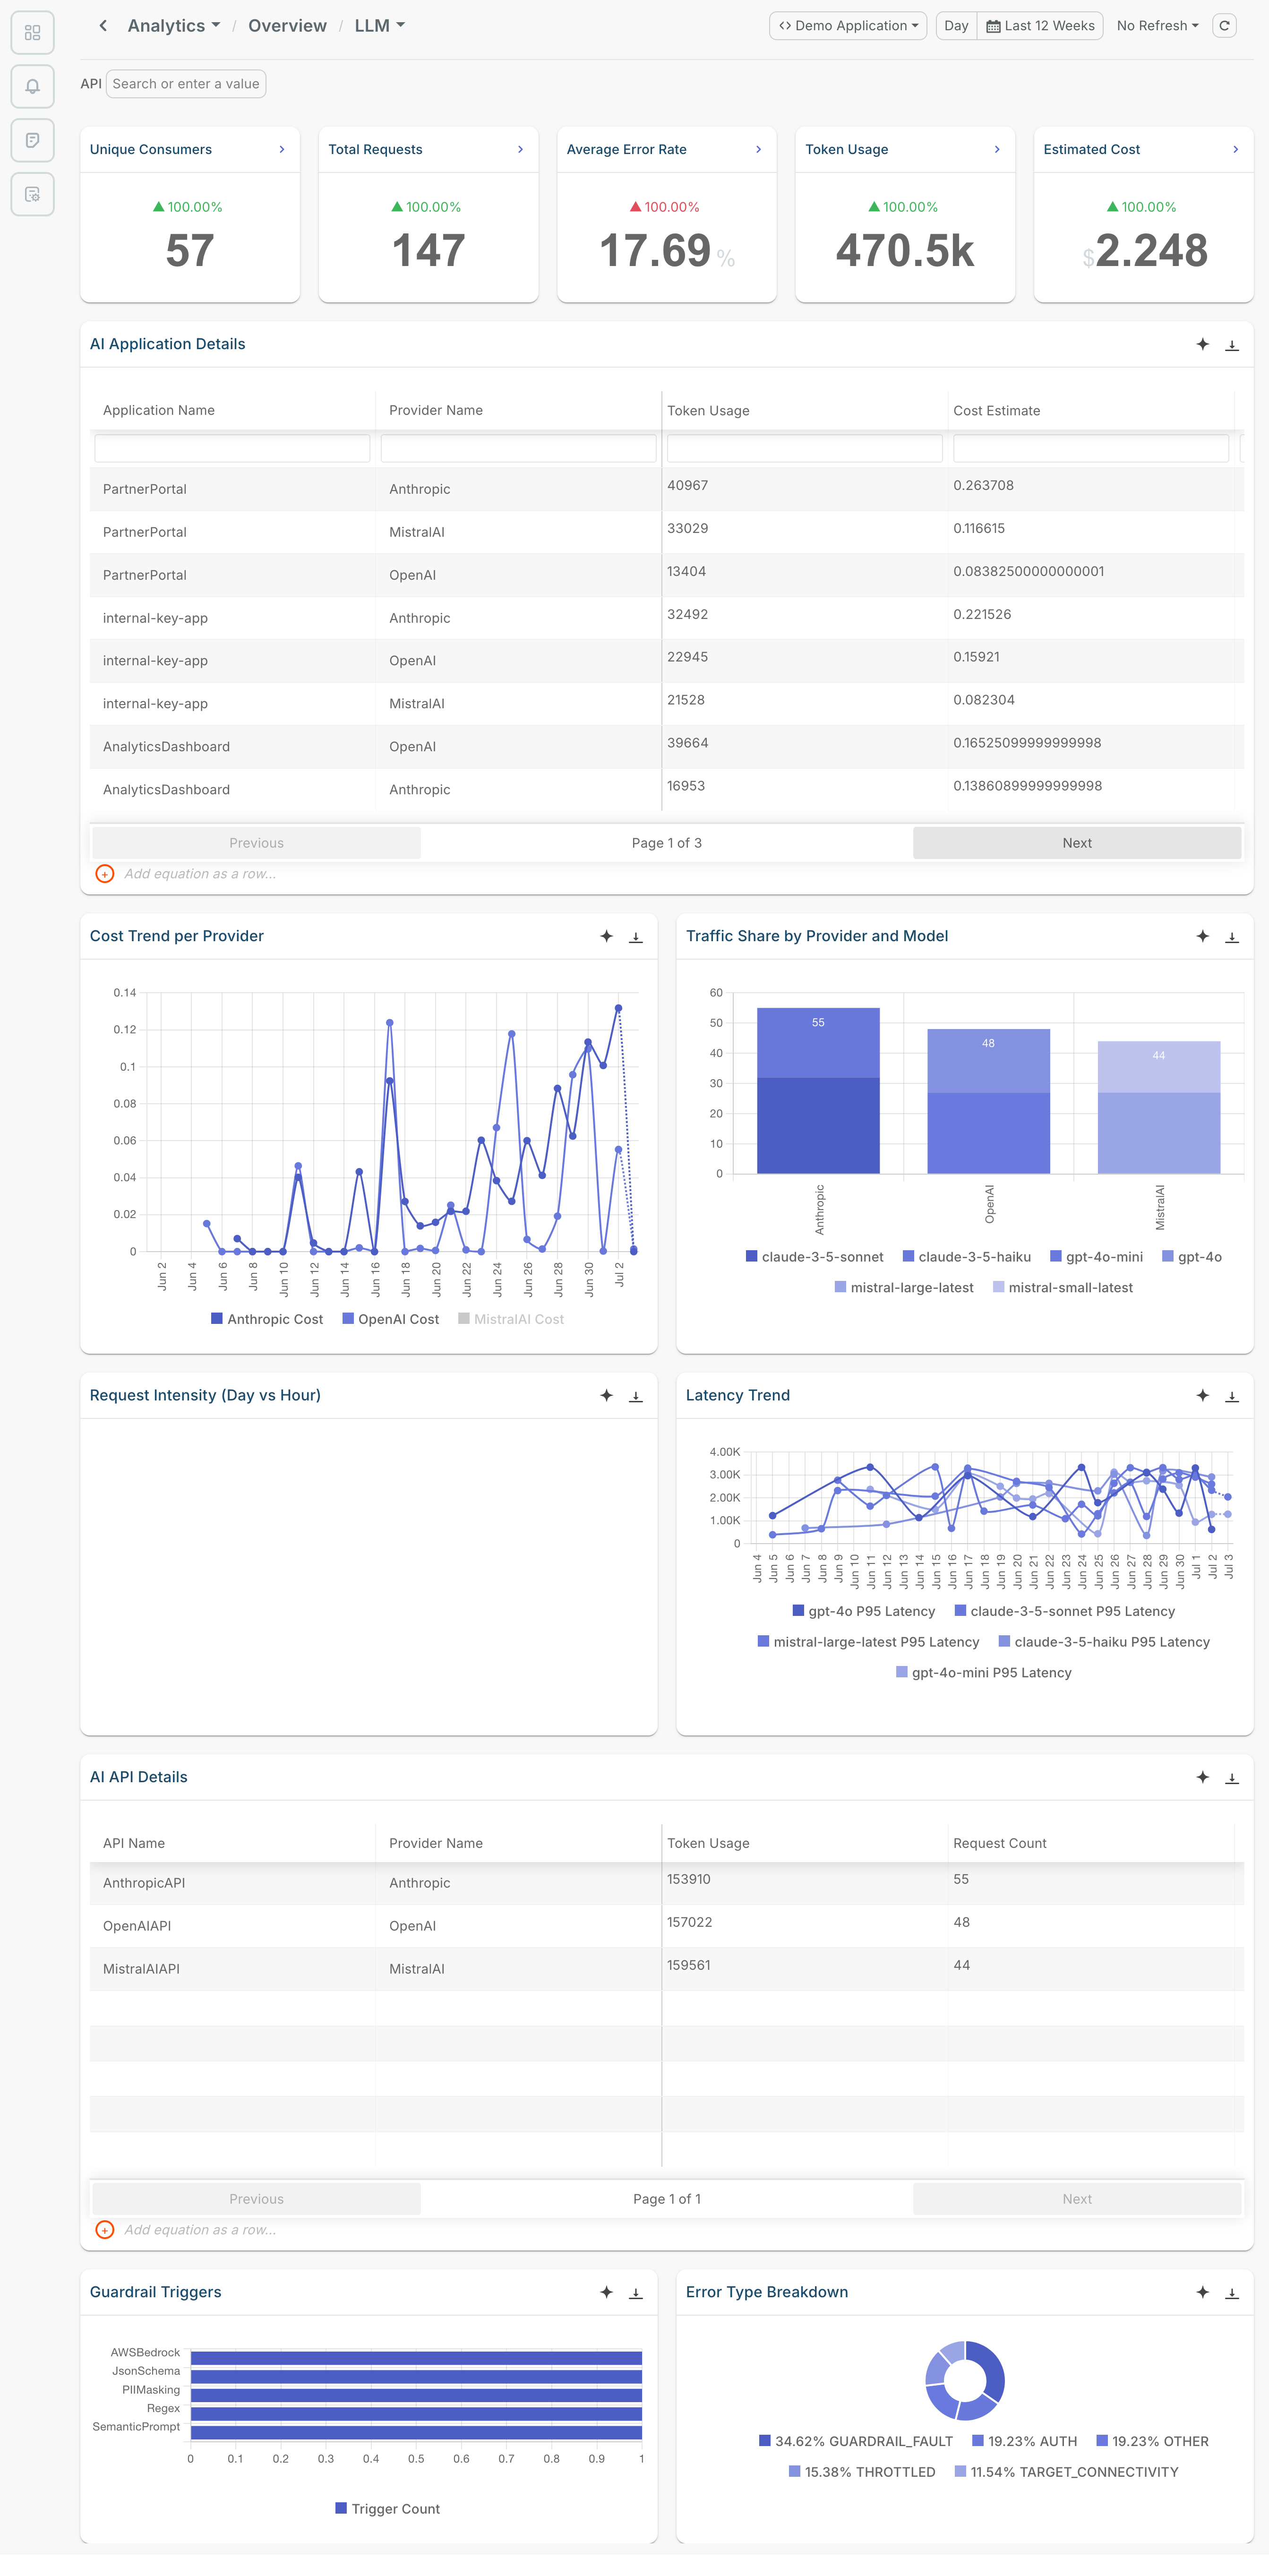Open the dashboards grid icon in sidebar
The image size is (1269, 2576).
tap(32, 32)
